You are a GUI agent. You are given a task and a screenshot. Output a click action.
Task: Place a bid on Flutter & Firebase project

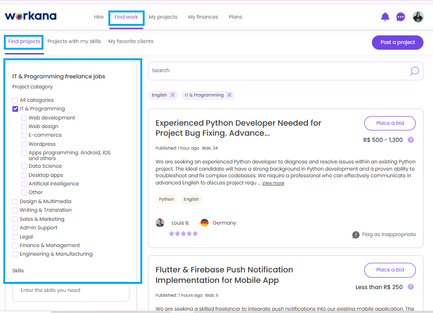390,270
